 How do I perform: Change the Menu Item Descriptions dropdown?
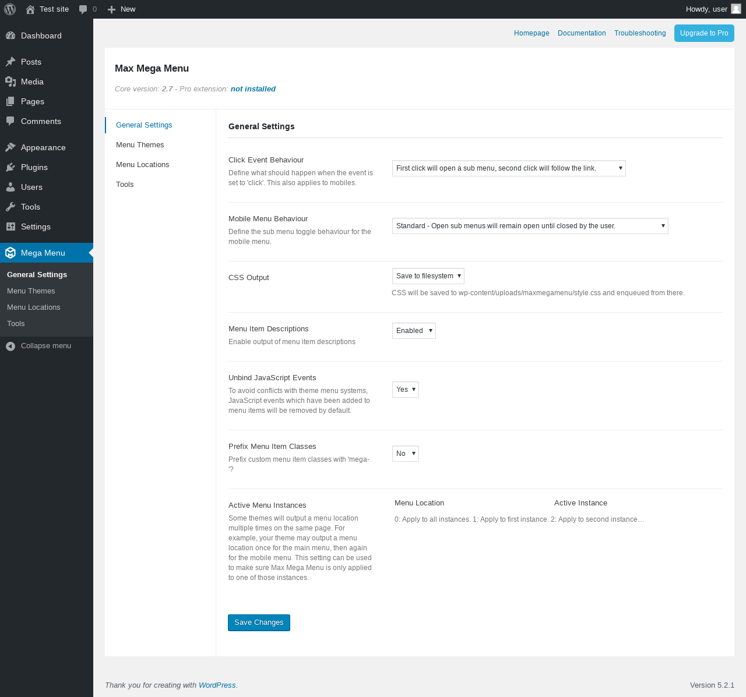click(414, 331)
